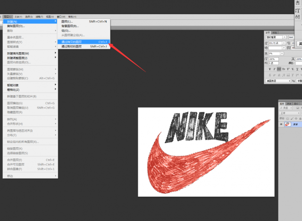
Task: Select the 背景 layer name
Action: coord(295,124)
